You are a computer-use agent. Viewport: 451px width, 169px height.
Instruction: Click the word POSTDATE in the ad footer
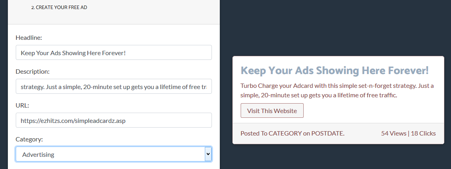pos(327,134)
